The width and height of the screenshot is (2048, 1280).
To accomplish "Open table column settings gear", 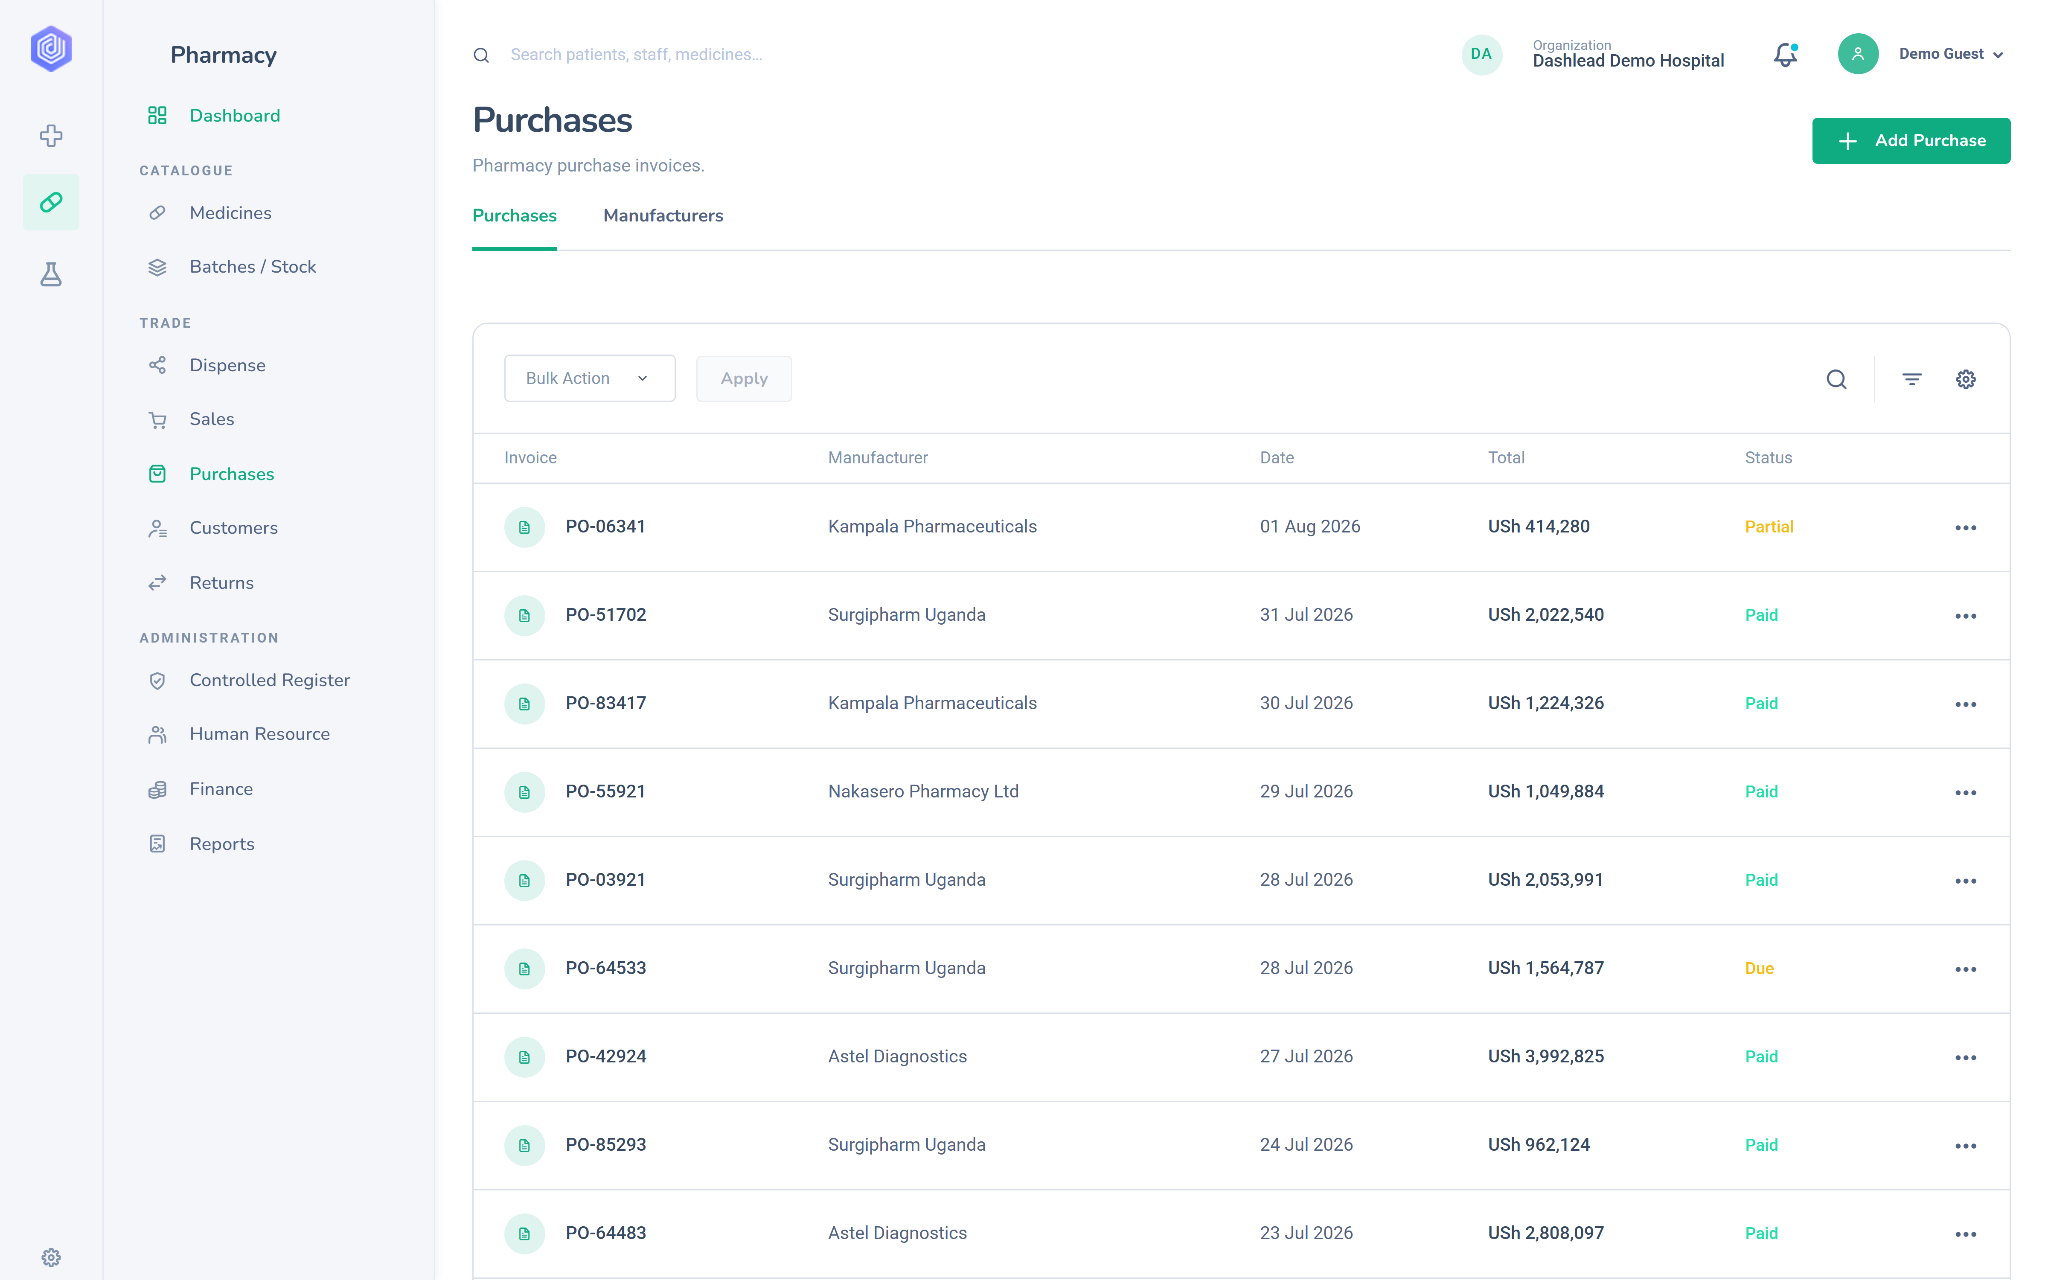I will [x=1966, y=379].
